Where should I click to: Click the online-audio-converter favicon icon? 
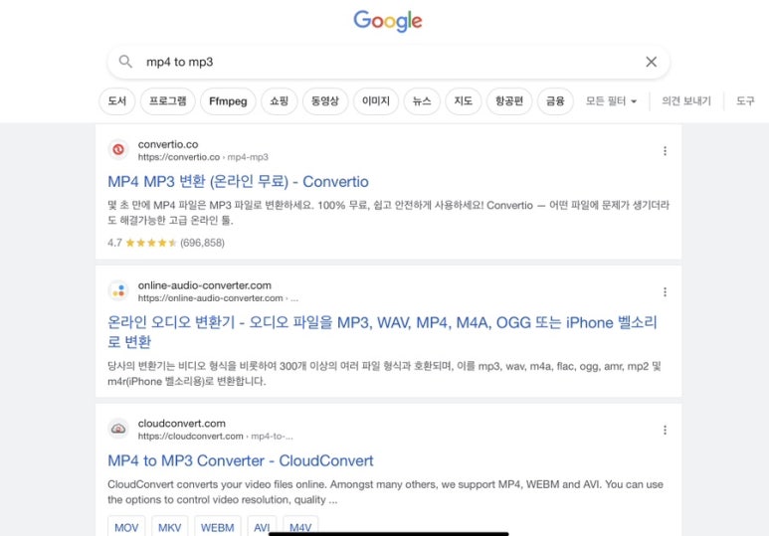tap(118, 290)
